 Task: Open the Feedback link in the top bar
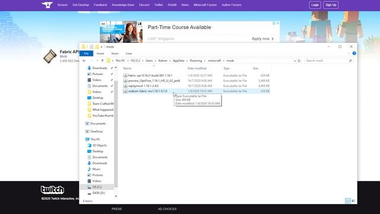click(x=100, y=5)
